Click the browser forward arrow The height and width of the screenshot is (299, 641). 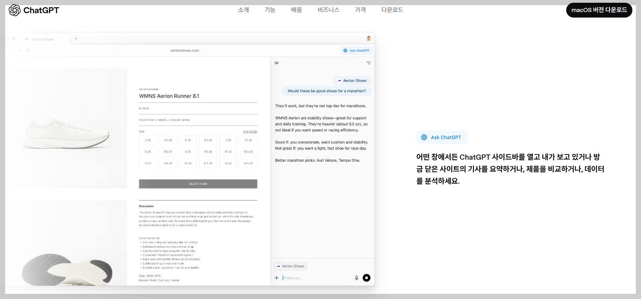pos(19,51)
